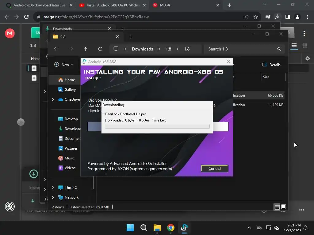Switch to Install Android x86 YouTube tab

click(112, 5)
